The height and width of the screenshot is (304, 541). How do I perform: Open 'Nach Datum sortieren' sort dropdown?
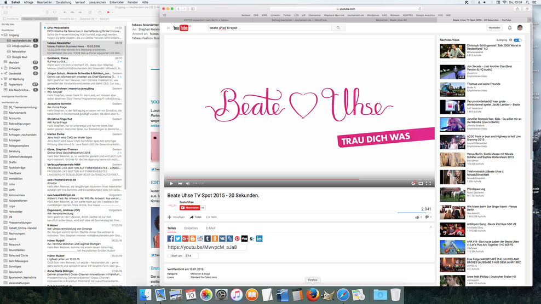[x=58, y=23]
